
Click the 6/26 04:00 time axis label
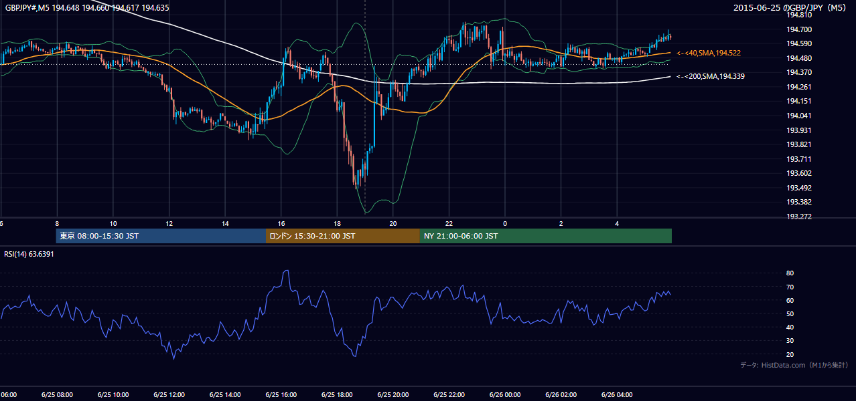pos(618,395)
